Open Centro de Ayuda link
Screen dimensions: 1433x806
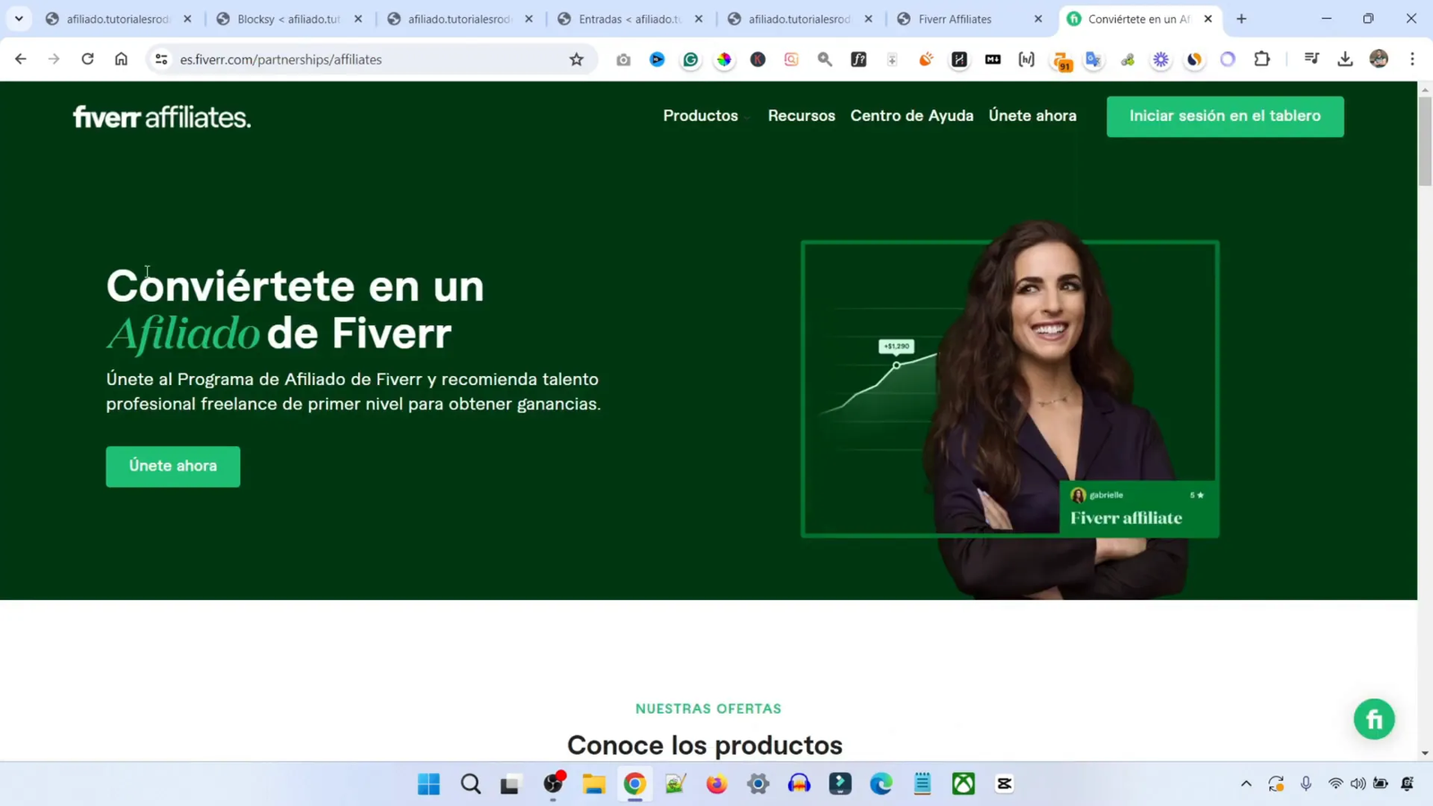click(x=911, y=116)
